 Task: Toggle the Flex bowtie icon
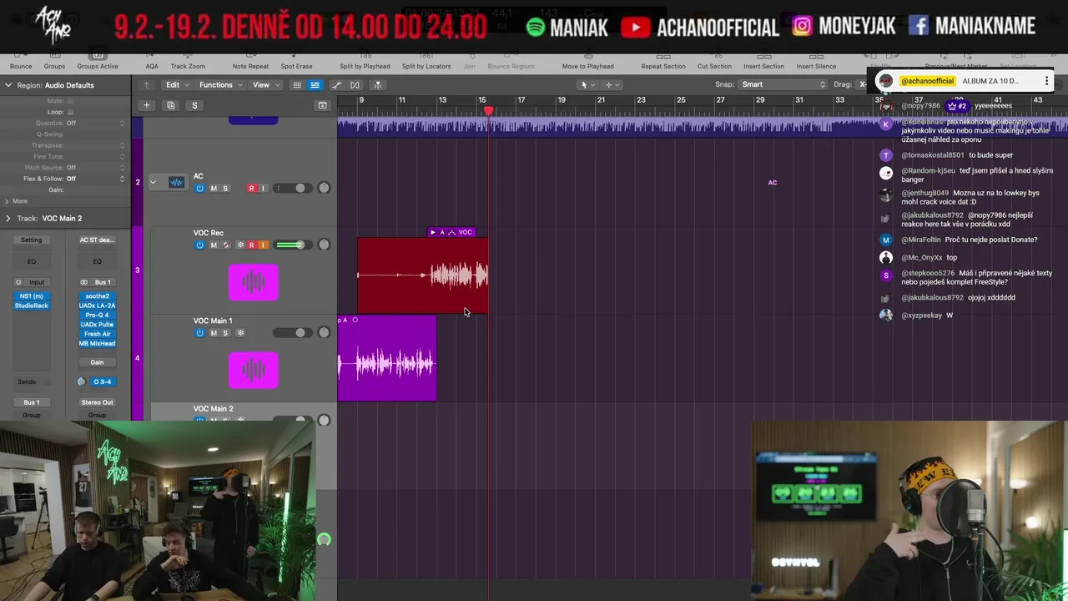click(355, 84)
